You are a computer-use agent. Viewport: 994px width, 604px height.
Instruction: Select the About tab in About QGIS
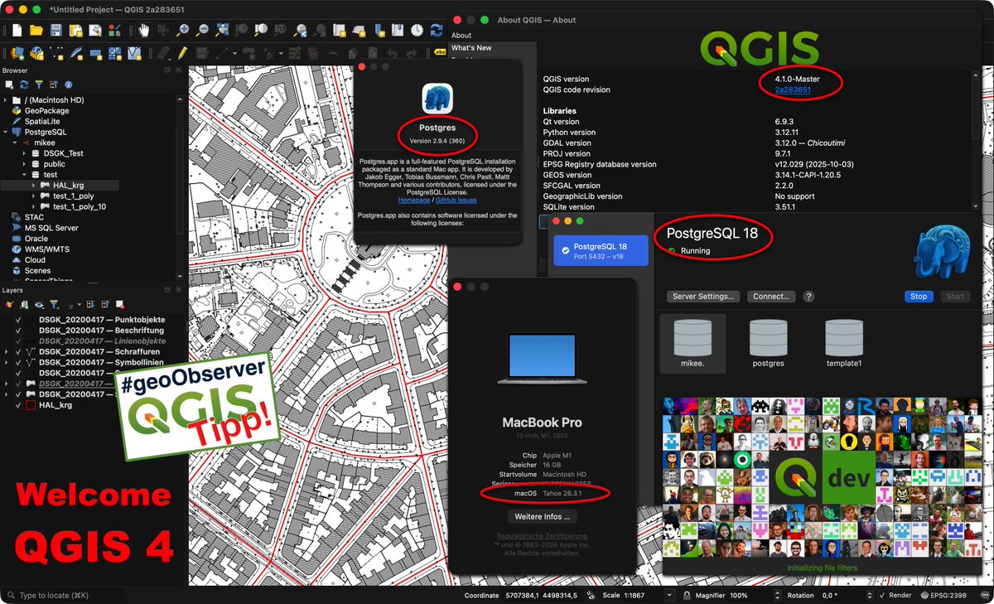461,35
